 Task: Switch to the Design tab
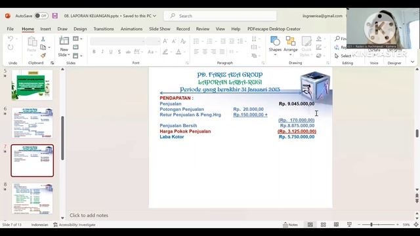pos(80,29)
